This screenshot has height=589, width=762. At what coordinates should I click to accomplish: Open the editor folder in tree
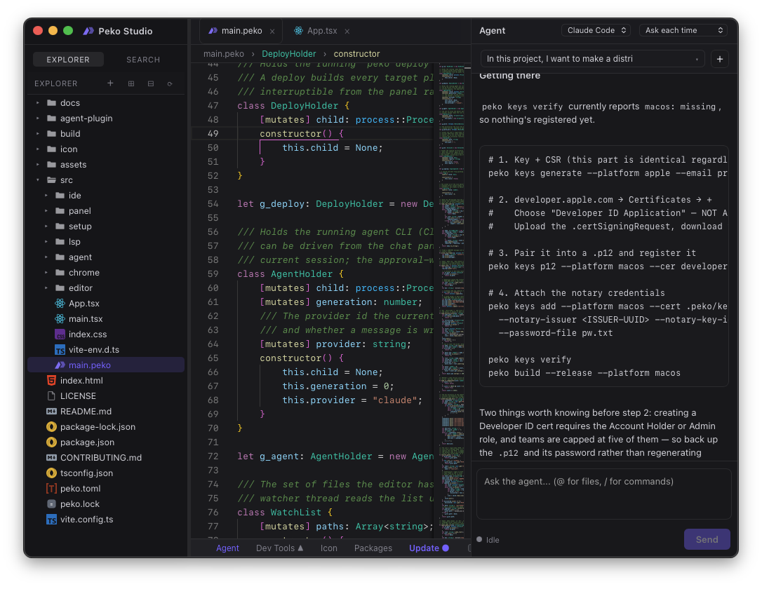(x=80, y=288)
